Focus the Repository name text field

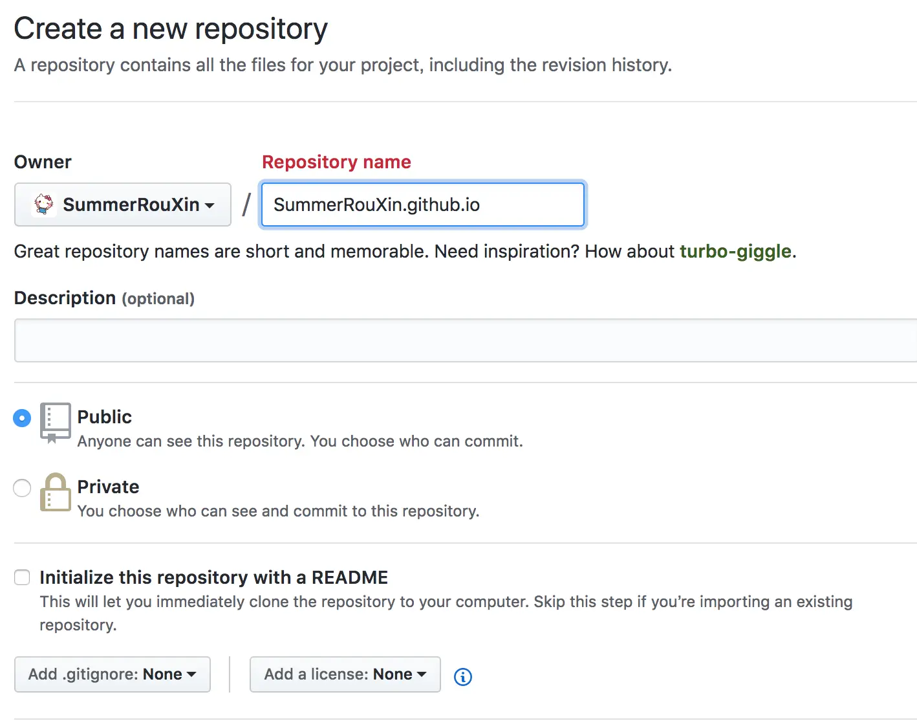(x=423, y=205)
